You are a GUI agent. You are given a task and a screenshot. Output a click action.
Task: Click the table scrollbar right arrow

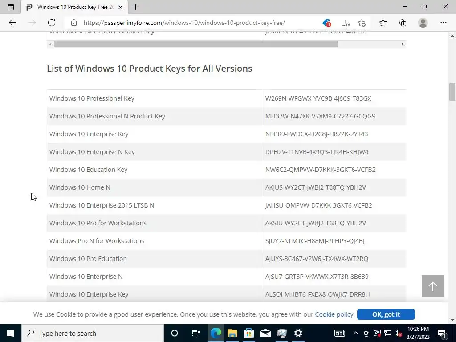(x=402, y=44)
